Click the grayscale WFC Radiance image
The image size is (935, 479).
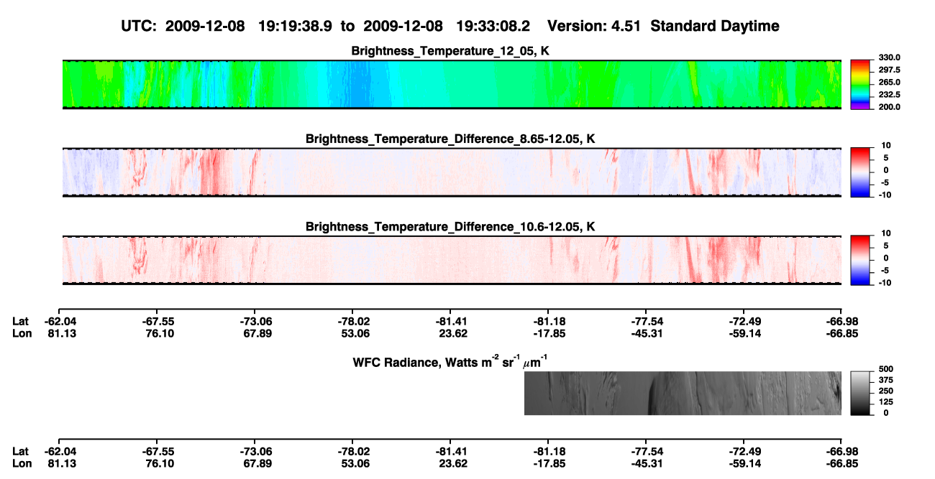tap(683, 393)
